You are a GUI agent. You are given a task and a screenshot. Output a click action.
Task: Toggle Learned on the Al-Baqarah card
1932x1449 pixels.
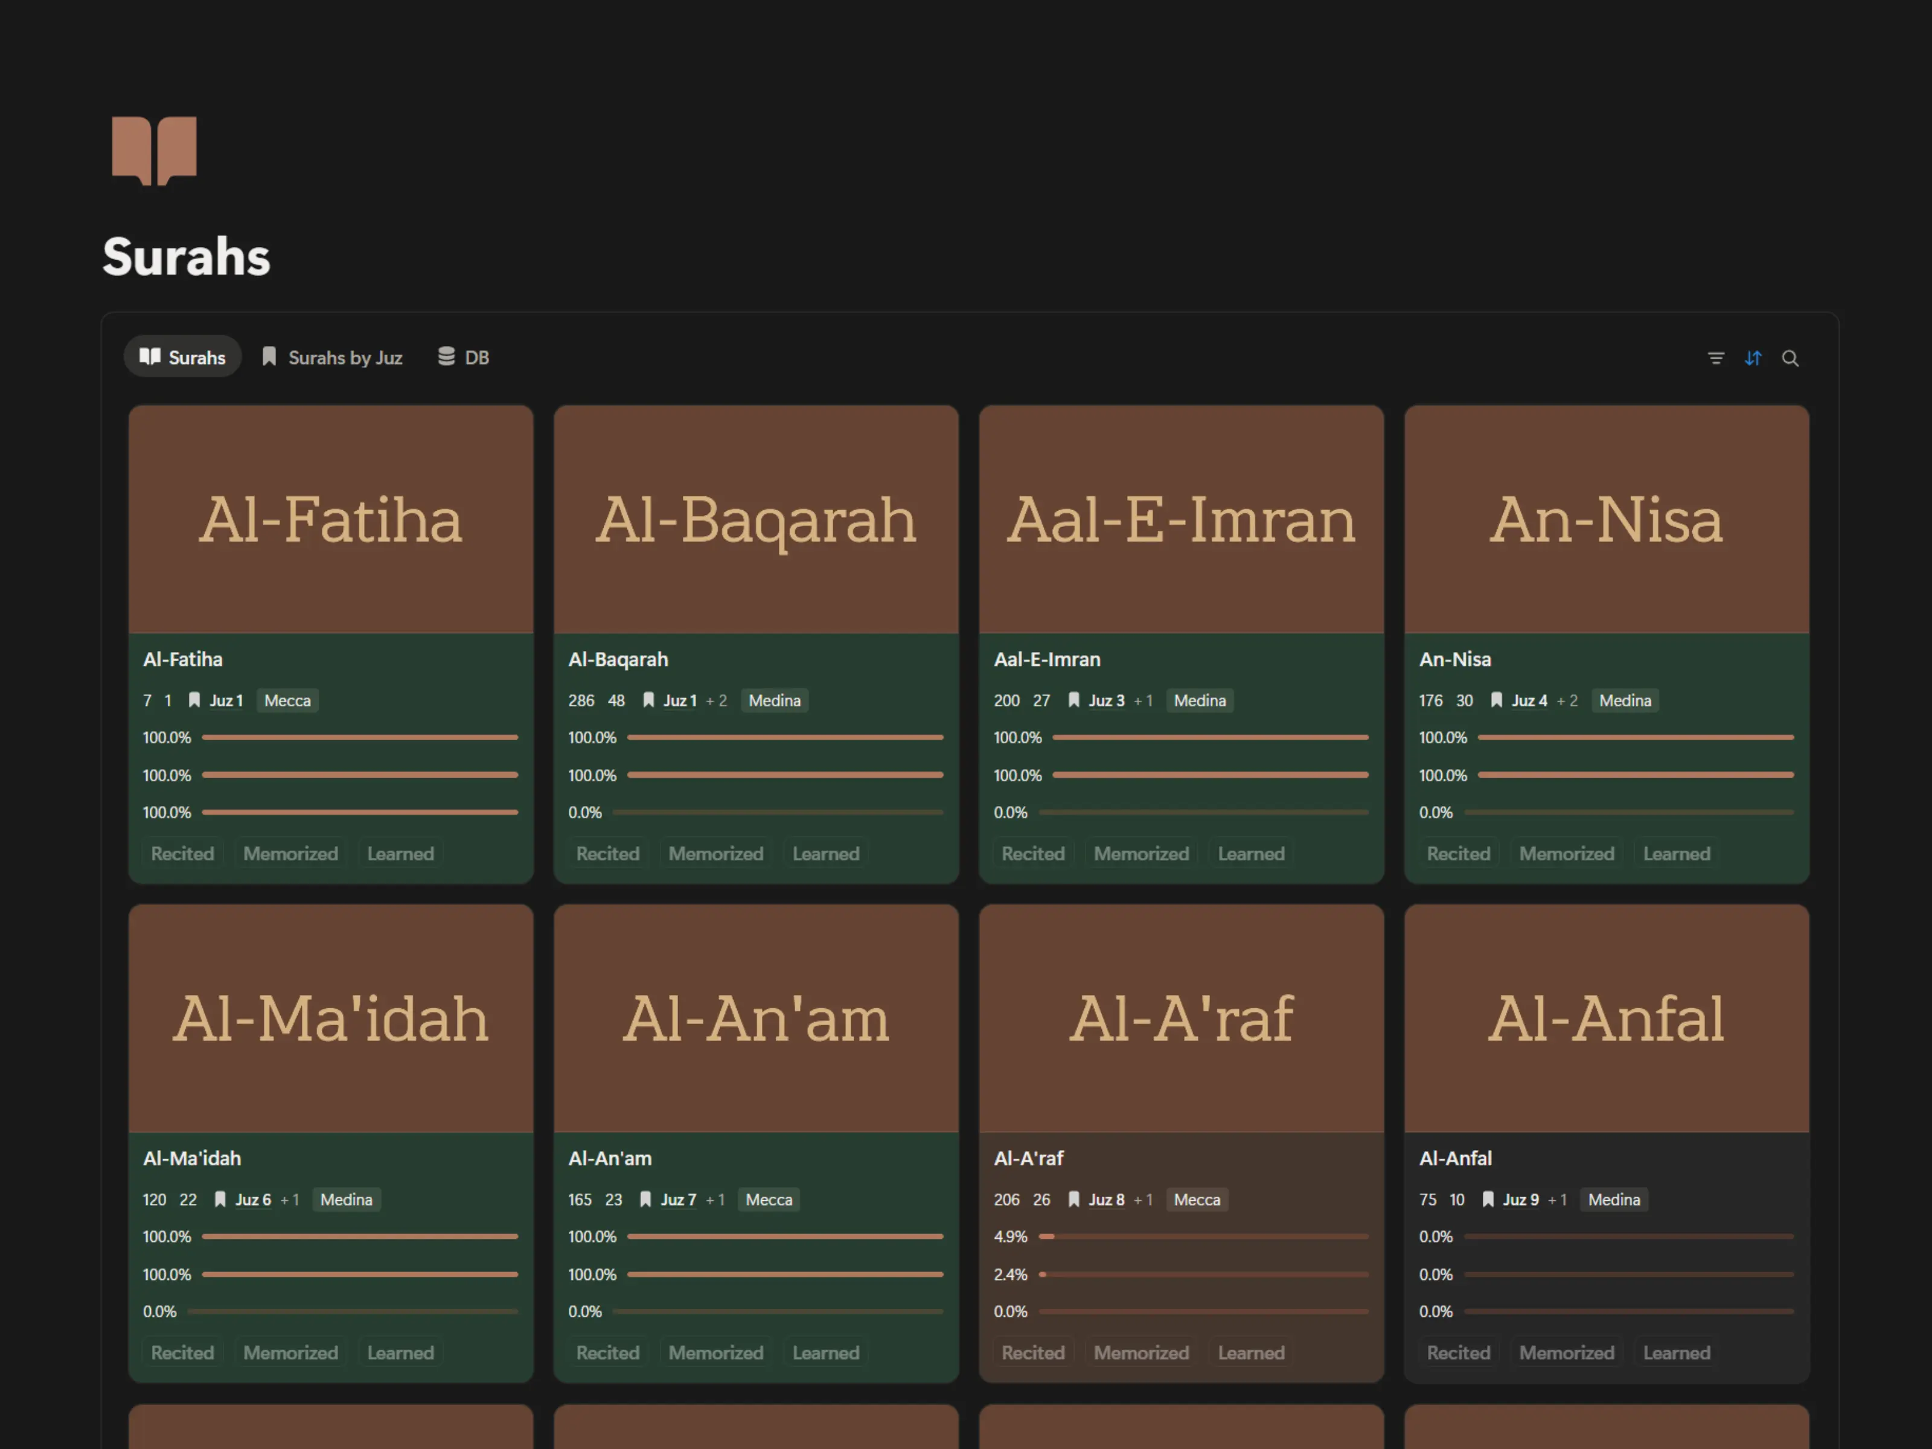[x=825, y=853]
